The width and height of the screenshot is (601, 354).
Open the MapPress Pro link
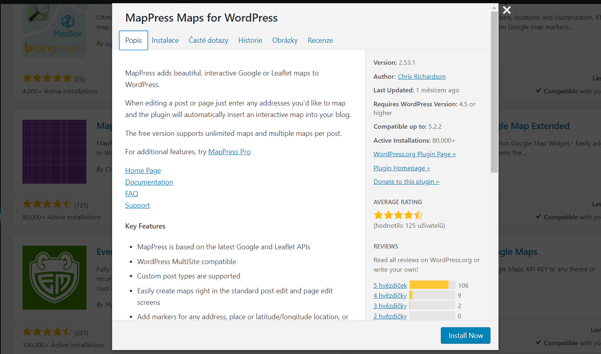(229, 152)
